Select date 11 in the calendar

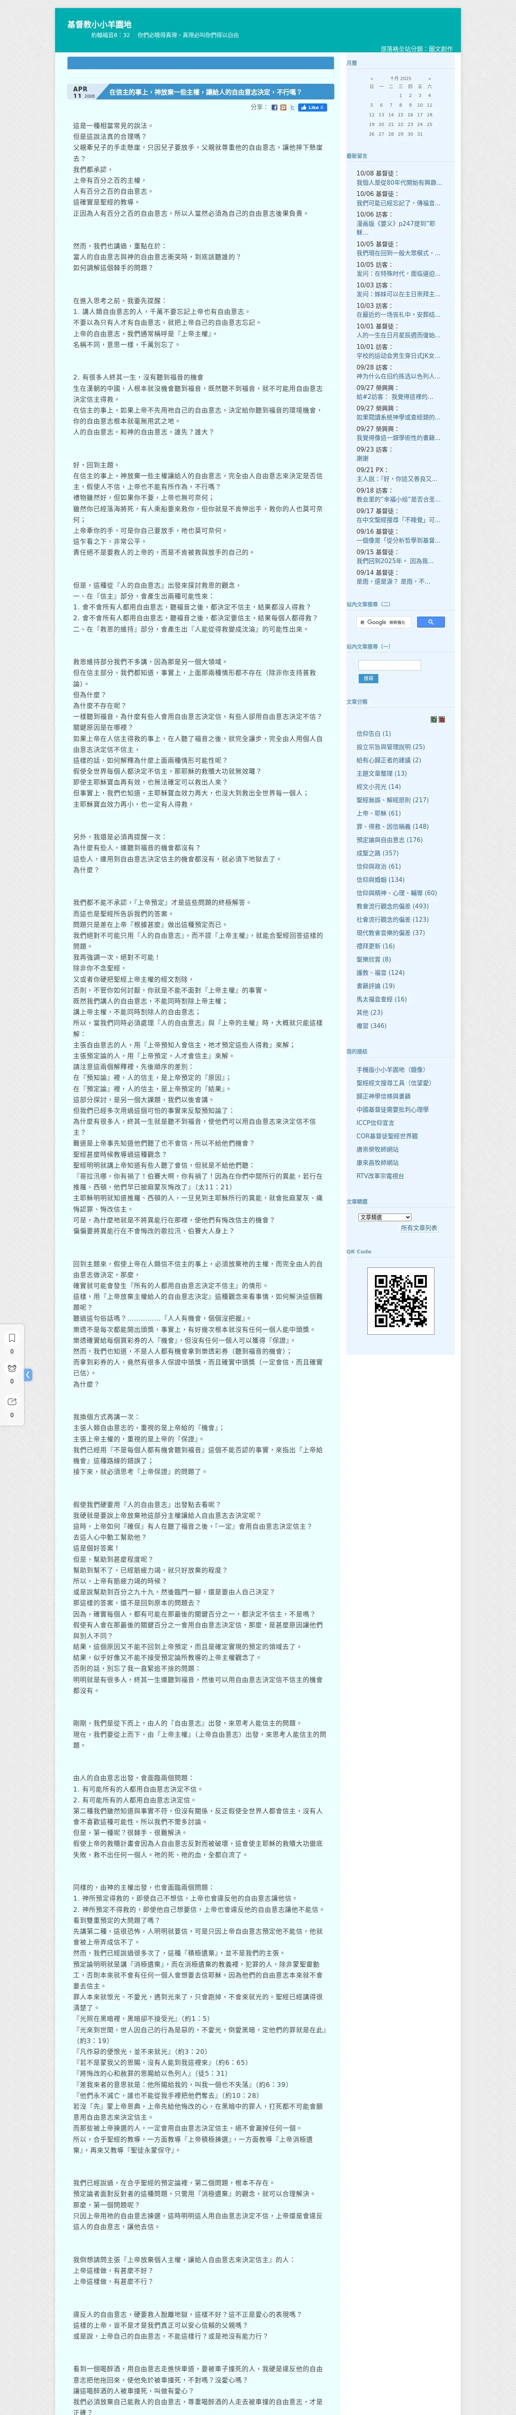[x=430, y=105]
